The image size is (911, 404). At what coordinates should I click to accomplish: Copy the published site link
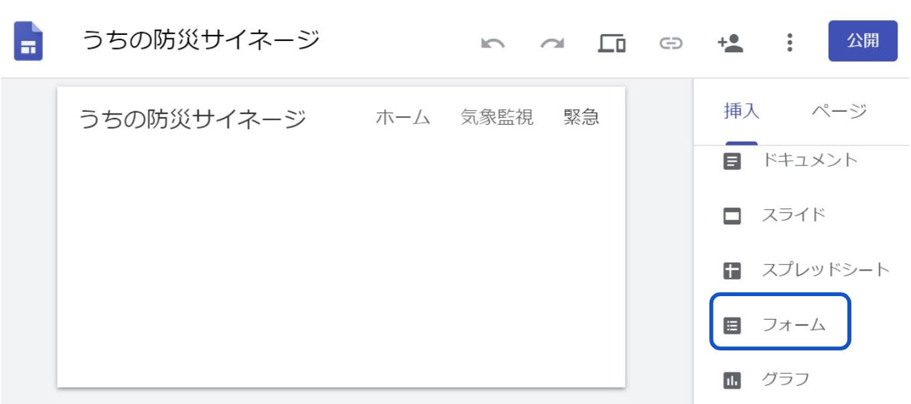tap(671, 44)
